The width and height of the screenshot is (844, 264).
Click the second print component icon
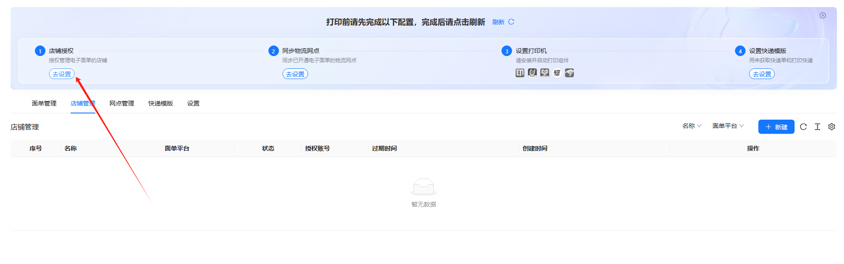click(532, 73)
